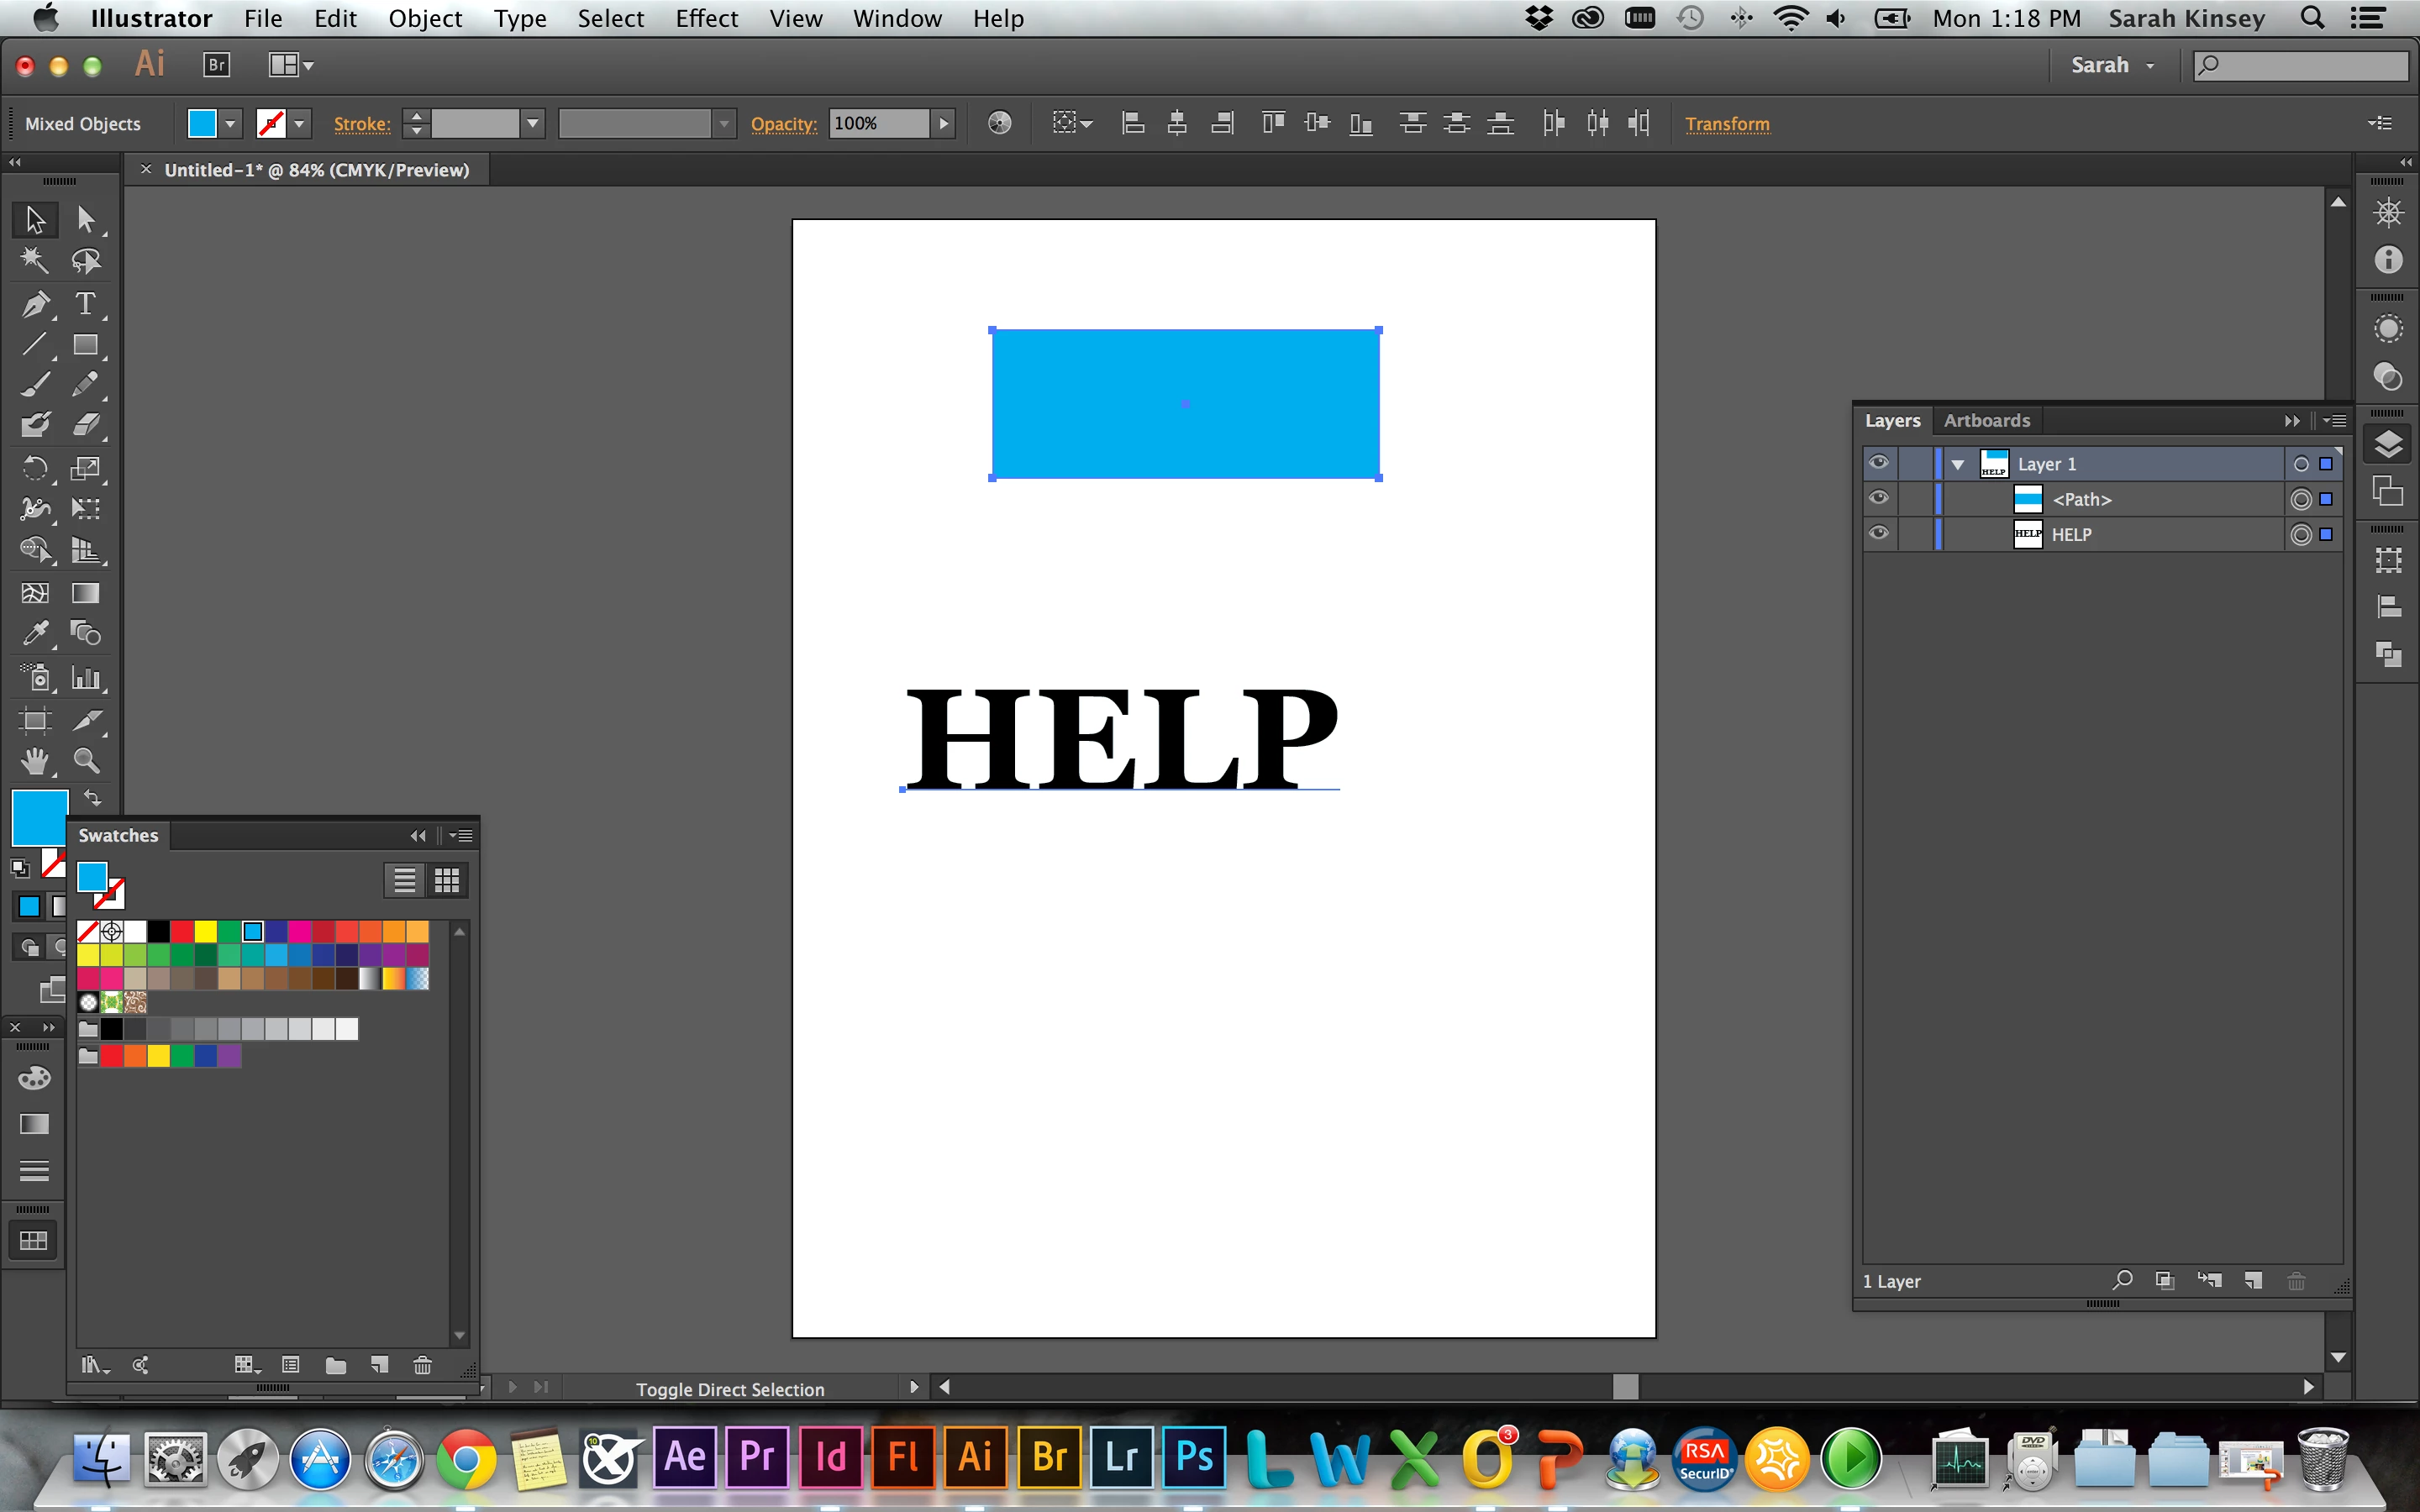Viewport: 2420px width, 1512px height.
Task: Create new swatch in Swatches panel
Action: pos(379,1365)
